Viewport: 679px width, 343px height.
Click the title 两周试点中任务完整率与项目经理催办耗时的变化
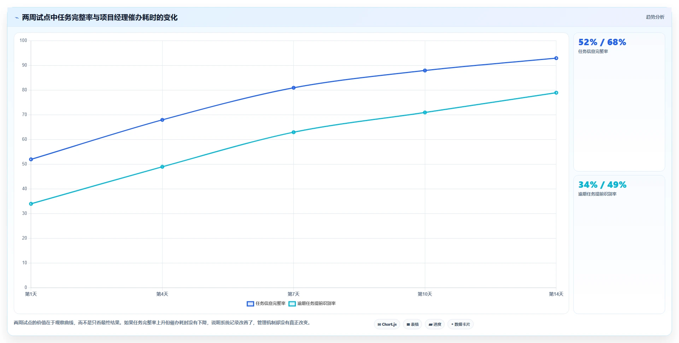tap(100, 18)
